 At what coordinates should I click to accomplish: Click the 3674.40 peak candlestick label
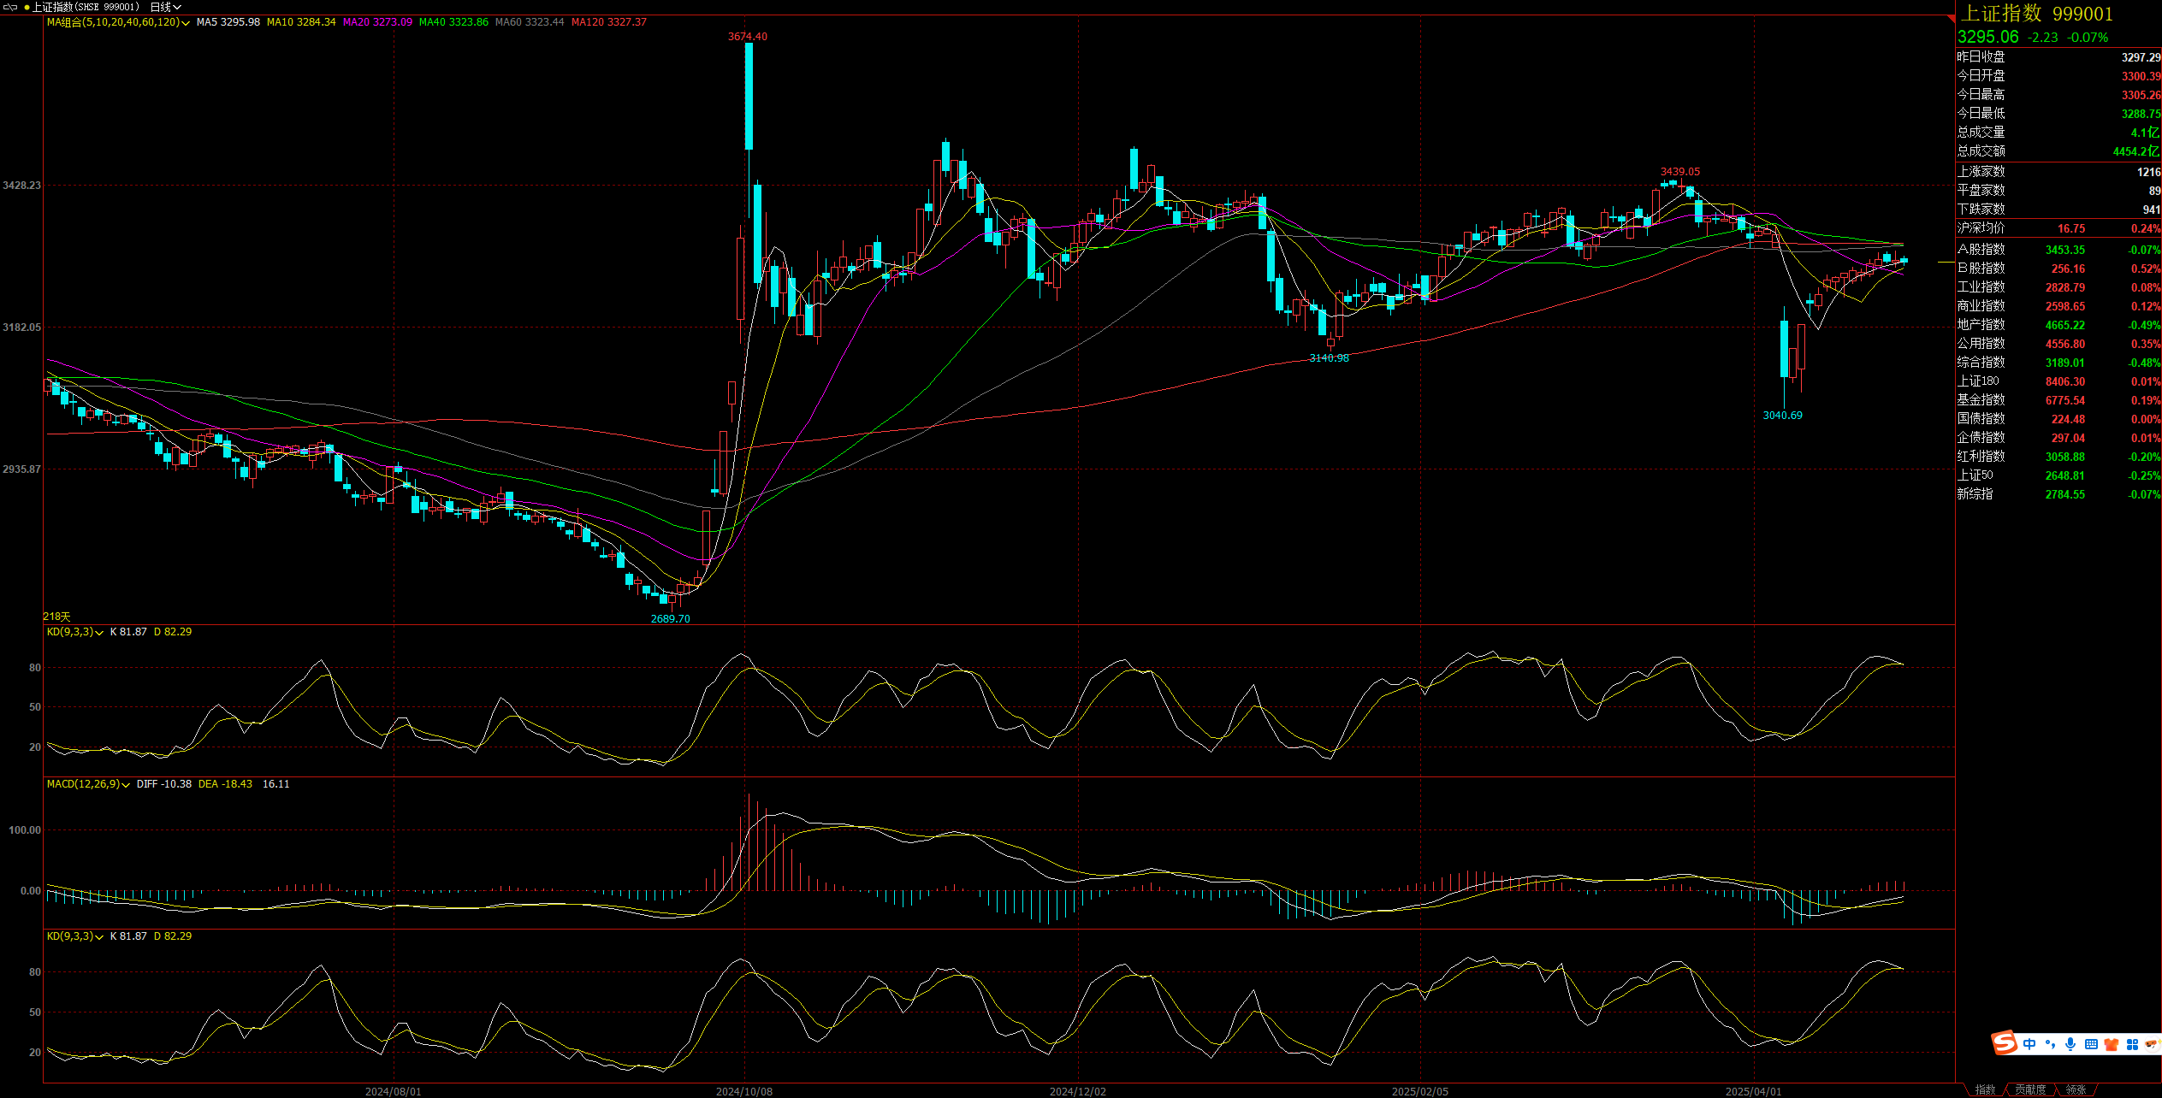click(x=747, y=37)
